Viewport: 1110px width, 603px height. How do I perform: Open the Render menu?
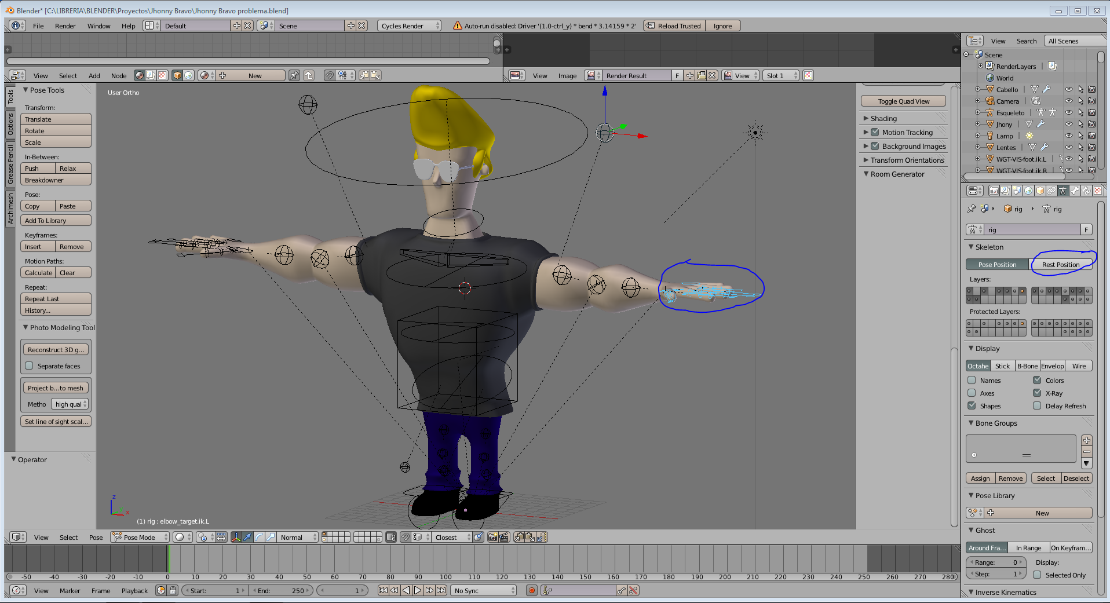(65, 25)
